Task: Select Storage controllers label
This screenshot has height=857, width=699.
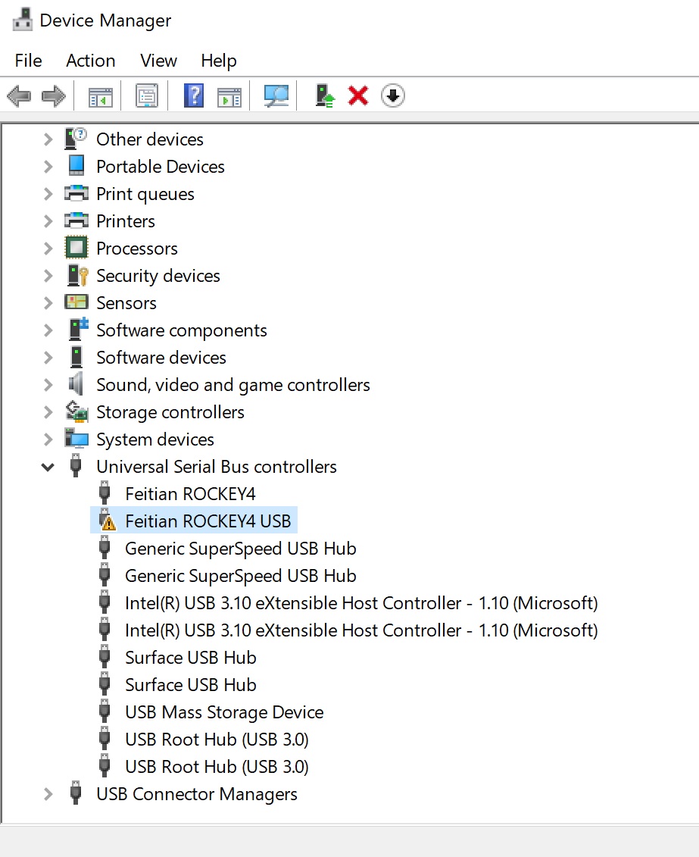Action: point(170,413)
